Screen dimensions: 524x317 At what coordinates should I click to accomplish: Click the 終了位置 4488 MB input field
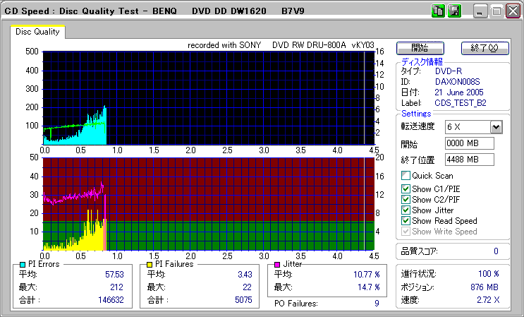[x=470, y=160]
